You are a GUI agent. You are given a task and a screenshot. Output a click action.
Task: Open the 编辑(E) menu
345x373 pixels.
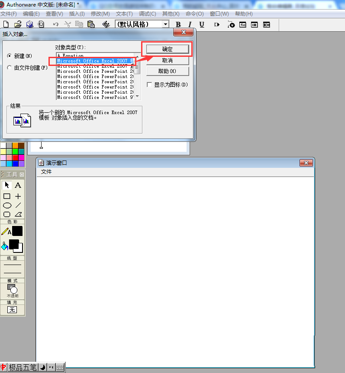[31, 14]
